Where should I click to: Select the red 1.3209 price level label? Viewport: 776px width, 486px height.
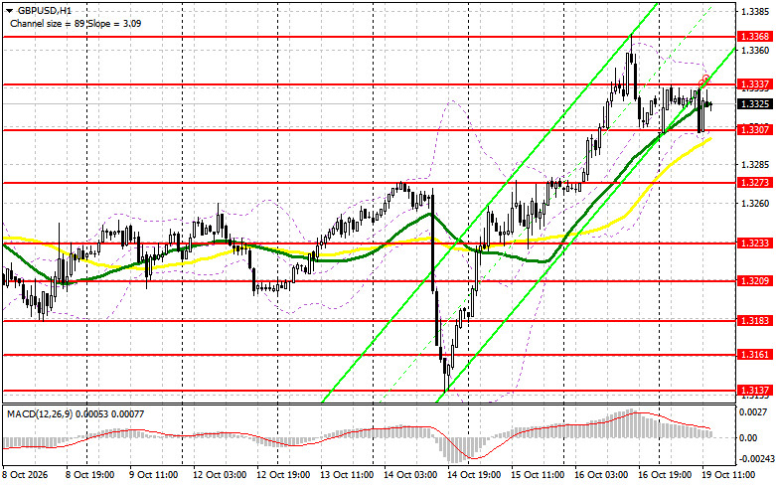[755, 280]
